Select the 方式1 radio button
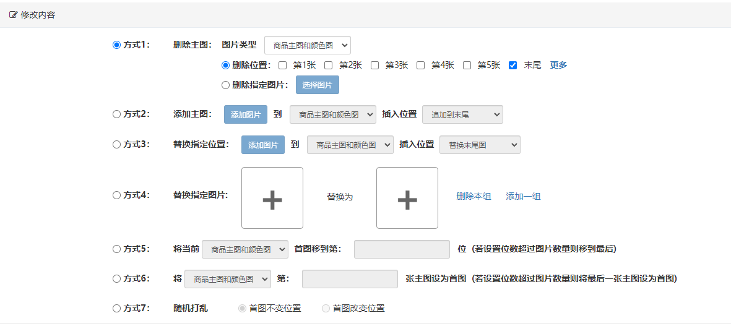The height and width of the screenshot is (326, 731). [116, 45]
